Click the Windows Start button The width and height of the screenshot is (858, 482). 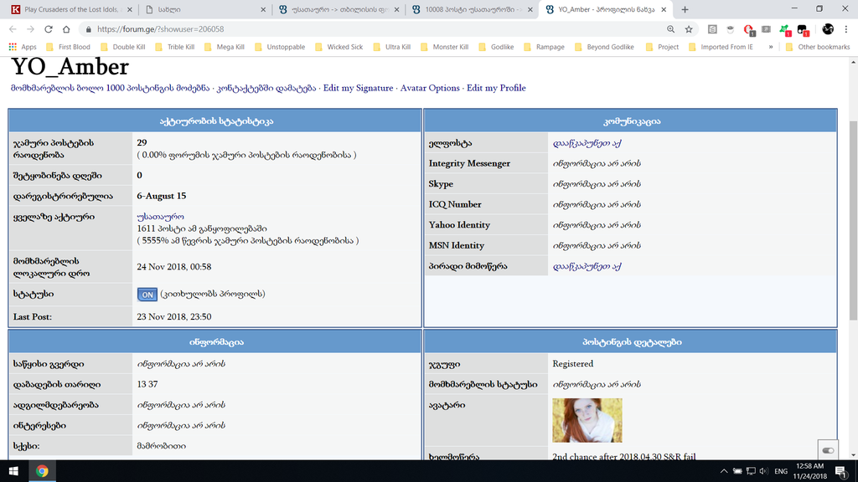(x=13, y=471)
